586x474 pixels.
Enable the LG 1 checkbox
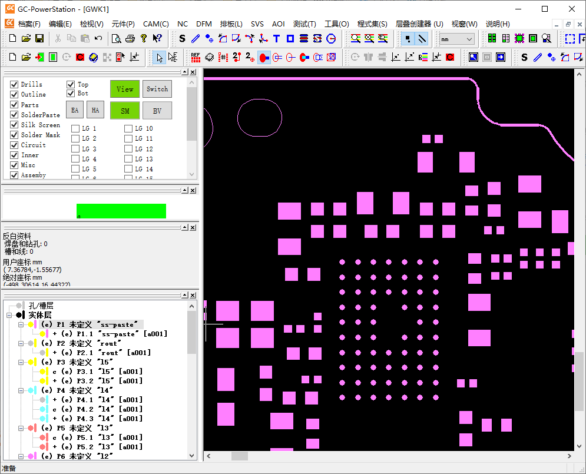coord(75,128)
